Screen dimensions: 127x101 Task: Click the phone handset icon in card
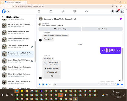tap(45, 63)
